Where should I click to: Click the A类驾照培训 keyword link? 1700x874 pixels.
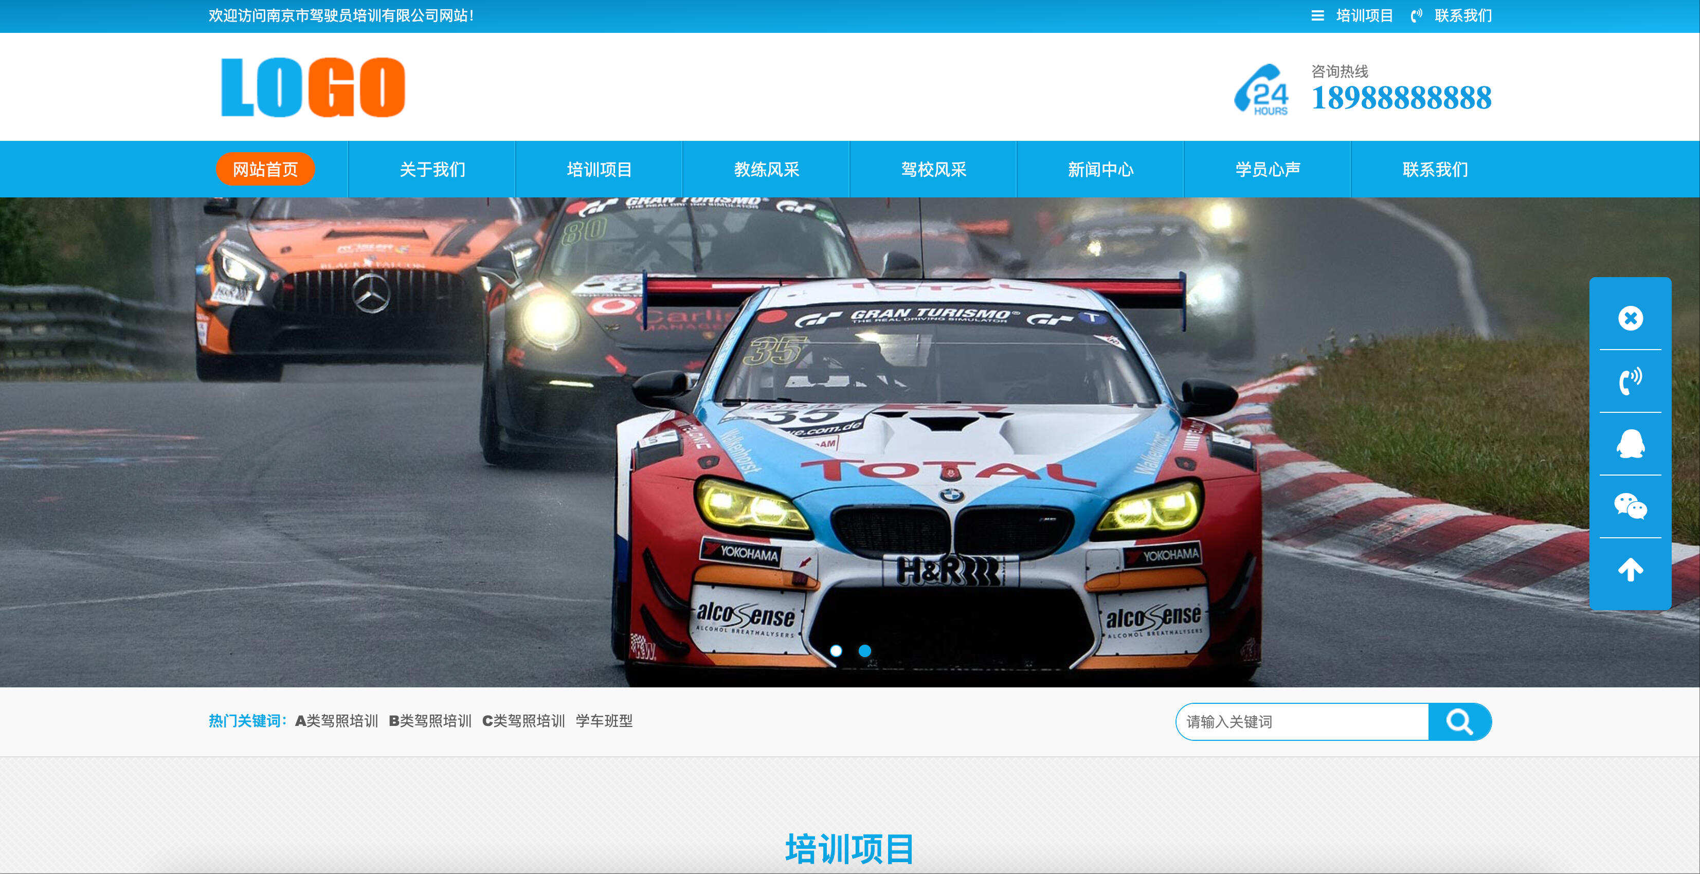click(337, 721)
